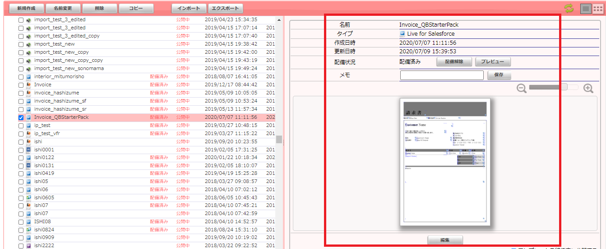
Task: Switch to grid thumbnail view
Action: coord(597,8)
